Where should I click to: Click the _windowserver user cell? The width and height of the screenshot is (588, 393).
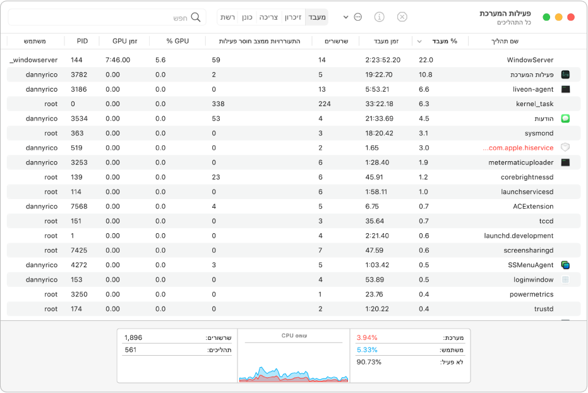click(x=33, y=60)
